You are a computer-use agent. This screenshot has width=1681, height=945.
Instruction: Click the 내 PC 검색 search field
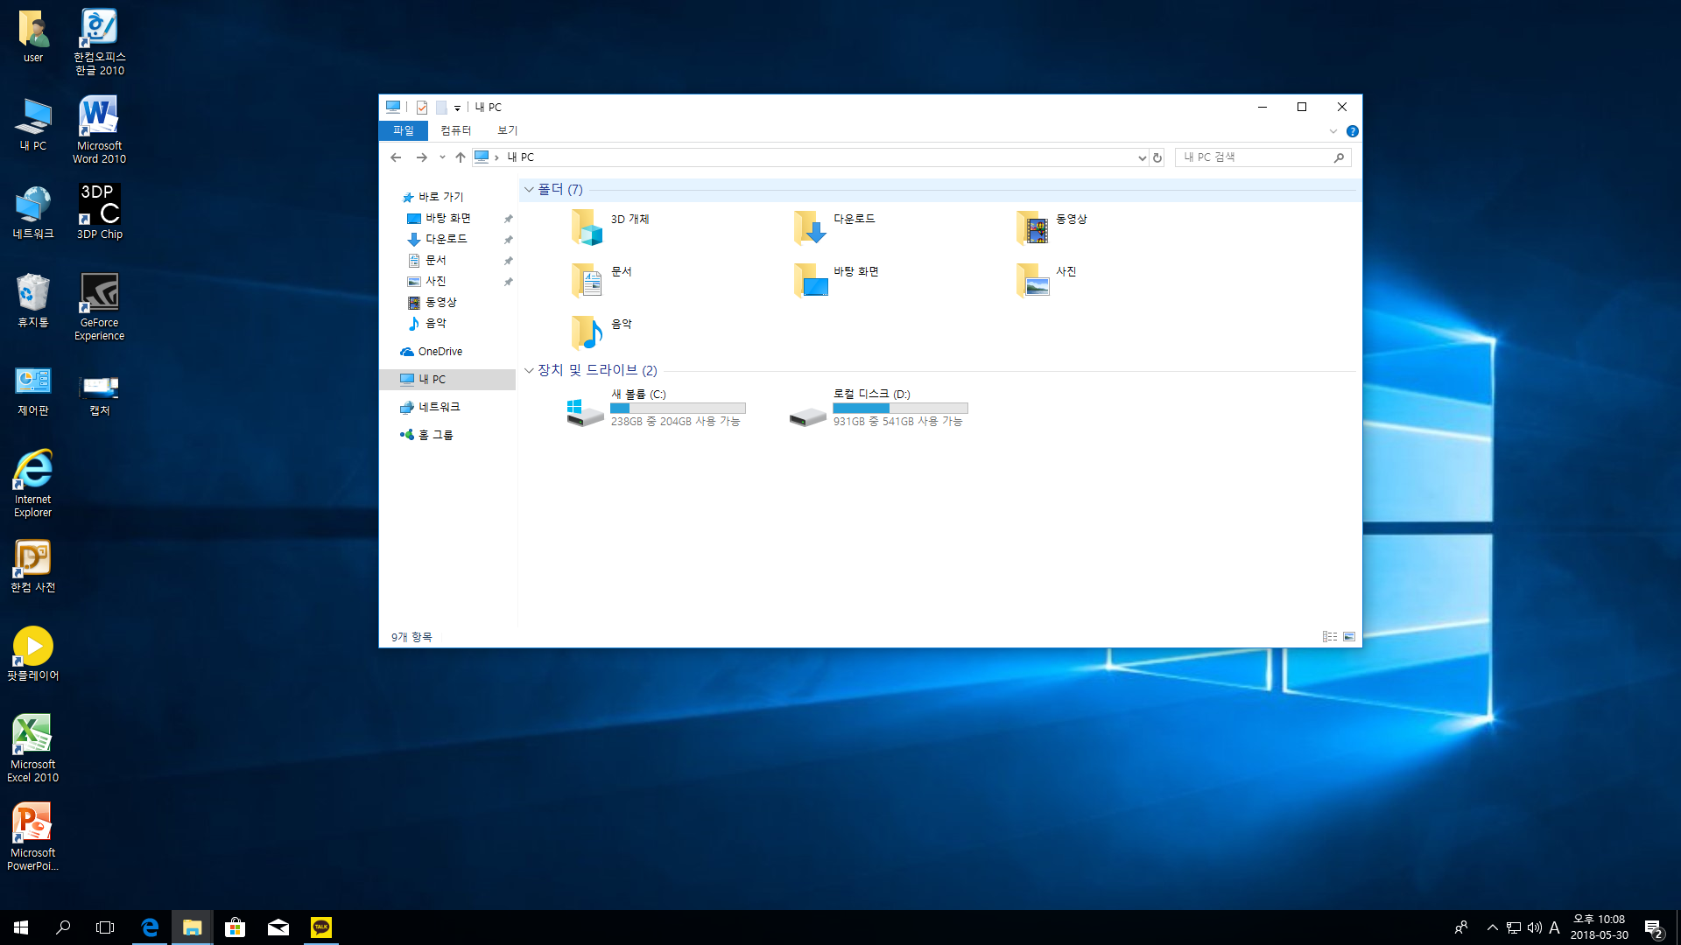(x=1252, y=157)
